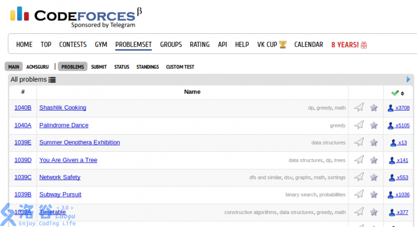Toggle favorite star for Shashlik Cooking

pos(374,108)
